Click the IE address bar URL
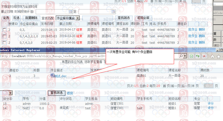Viewport: 223px width, 121px height. click(x=54, y=56)
